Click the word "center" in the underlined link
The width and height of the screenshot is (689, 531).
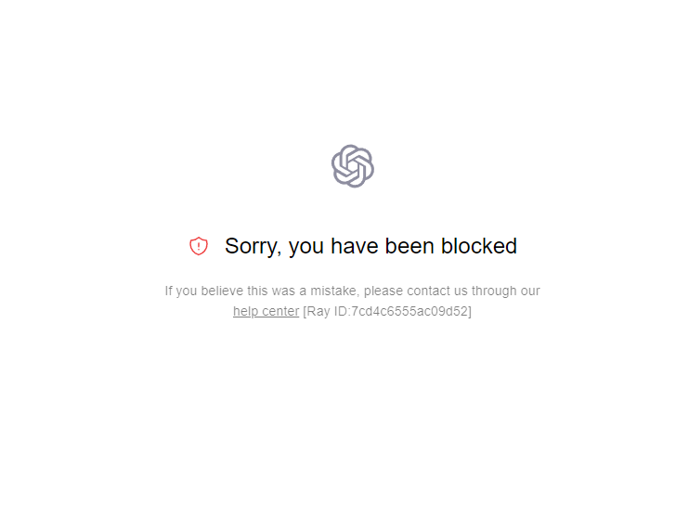[280, 311]
